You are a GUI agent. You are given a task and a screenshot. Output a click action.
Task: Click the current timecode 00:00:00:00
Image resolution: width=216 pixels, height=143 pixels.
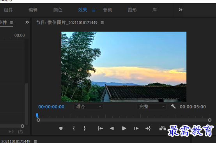click(x=51, y=107)
